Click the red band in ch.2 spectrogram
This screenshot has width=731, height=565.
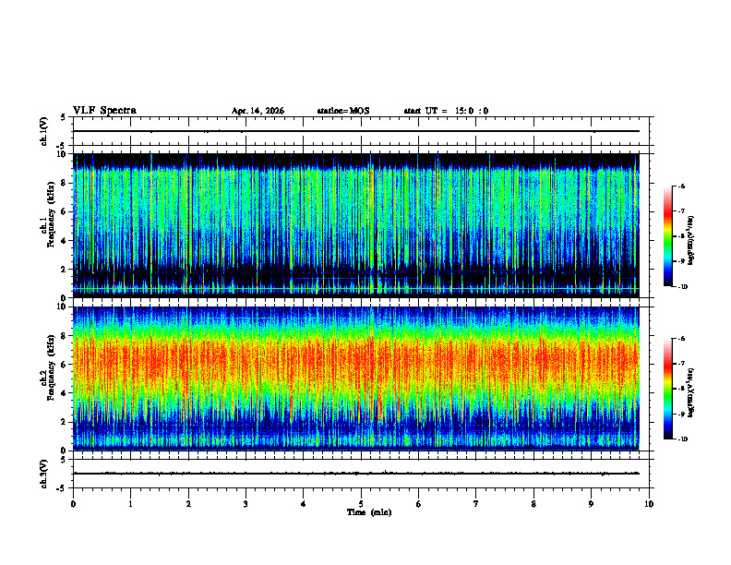click(356, 361)
